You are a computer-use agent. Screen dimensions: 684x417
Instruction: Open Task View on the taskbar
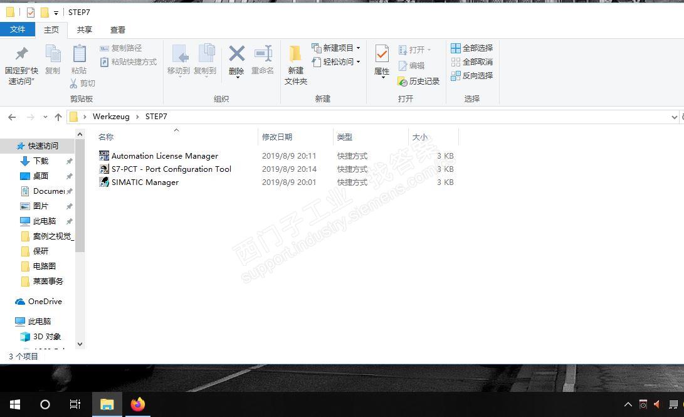[75, 405]
